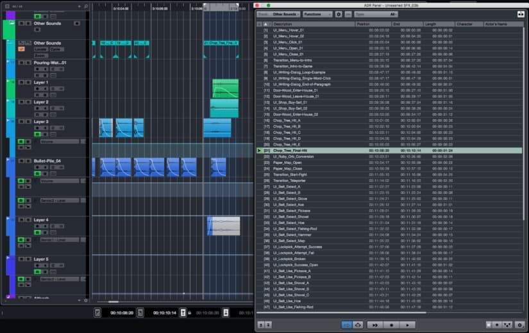Open the search tracks magnifier icon in track list
529x333 pixels.
[x=86, y=6]
